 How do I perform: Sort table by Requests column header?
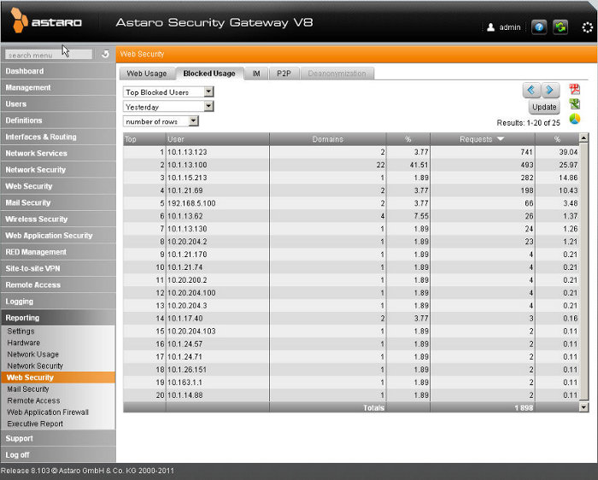pos(483,139)
